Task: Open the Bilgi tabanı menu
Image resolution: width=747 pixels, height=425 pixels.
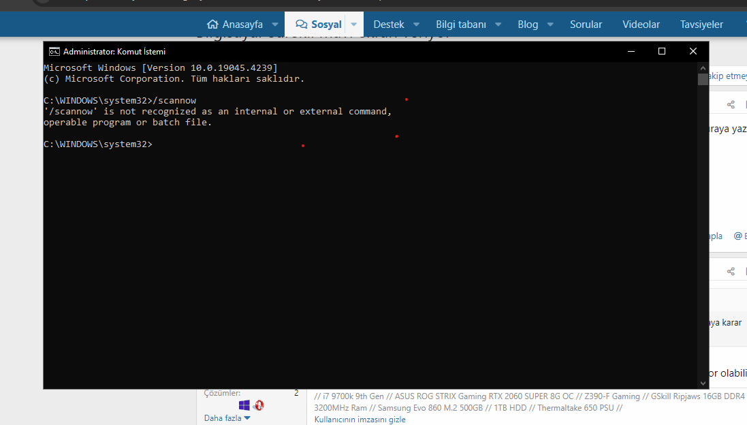Action: pos(461,25)
